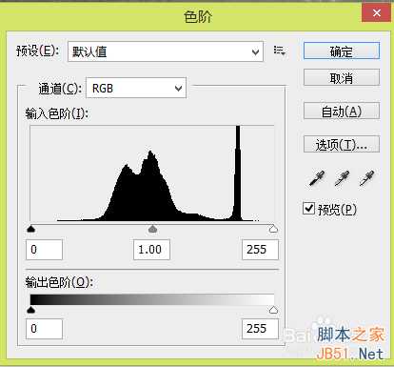The height and width of the screenshot is (367, 394).
Task: Click the 色阶 title text
Action: (198, 16)
